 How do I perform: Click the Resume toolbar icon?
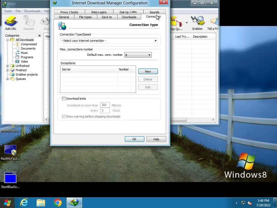(x=28, y=23)
